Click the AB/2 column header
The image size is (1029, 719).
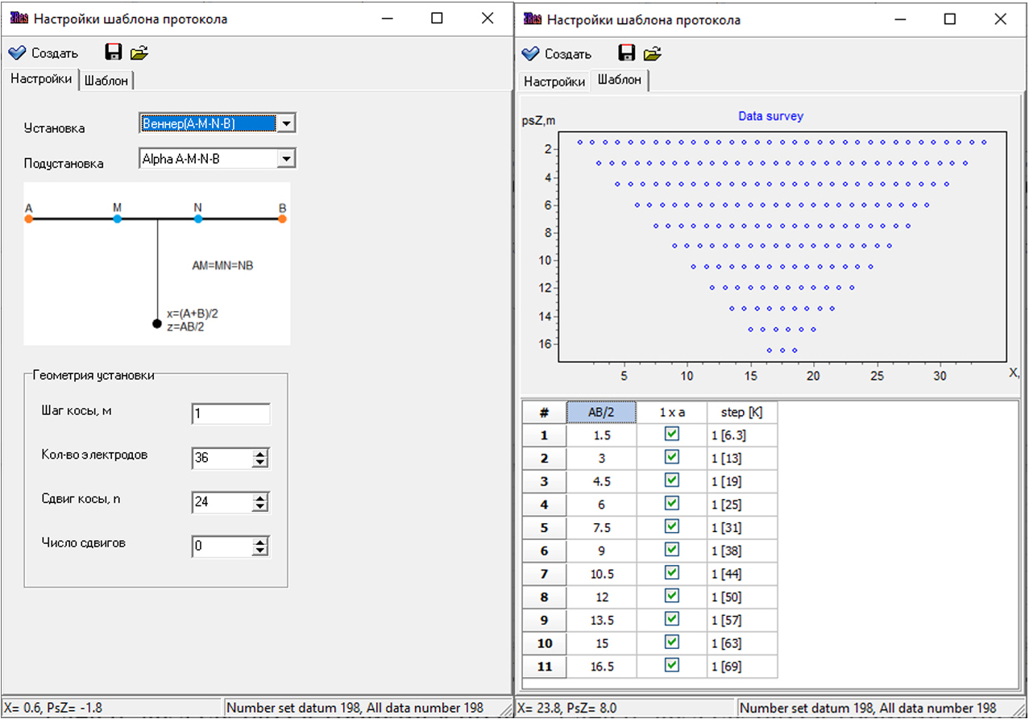pyautogui.click(x=601, y=412)
